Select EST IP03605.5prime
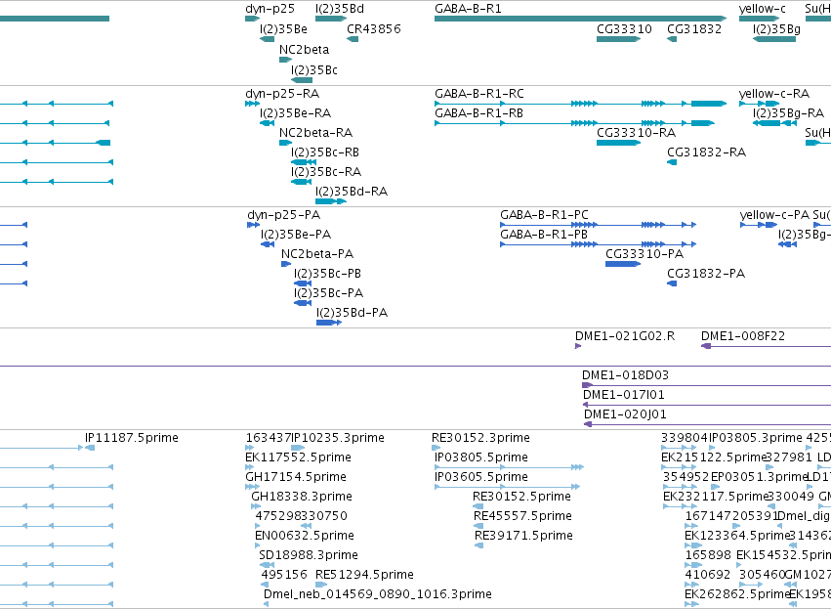This screenshot has height=609, width=831. (x=481, y=477)
